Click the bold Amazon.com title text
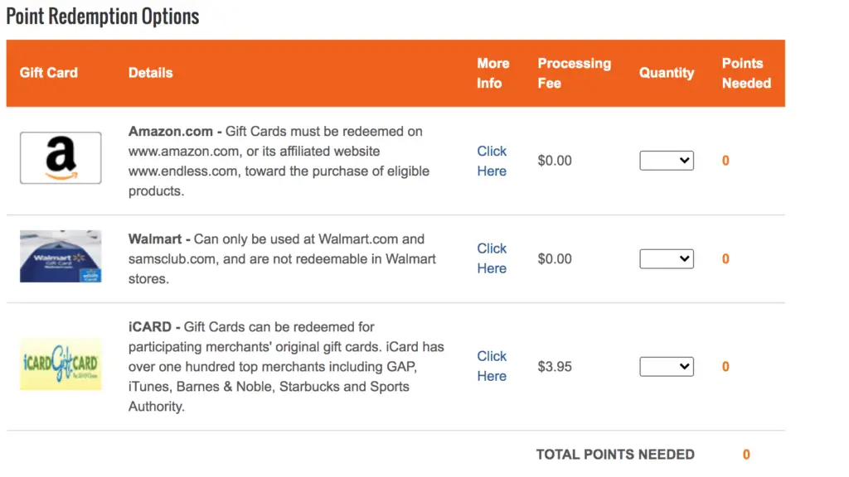Screen dimensions: 849x477 pyautogui.click(x=171, y=132)
